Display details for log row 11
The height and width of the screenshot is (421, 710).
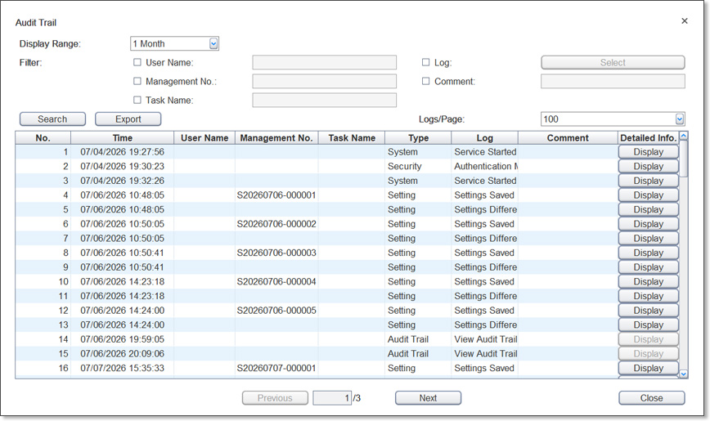649,296
